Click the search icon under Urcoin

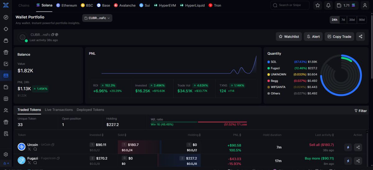coord(35,149)
